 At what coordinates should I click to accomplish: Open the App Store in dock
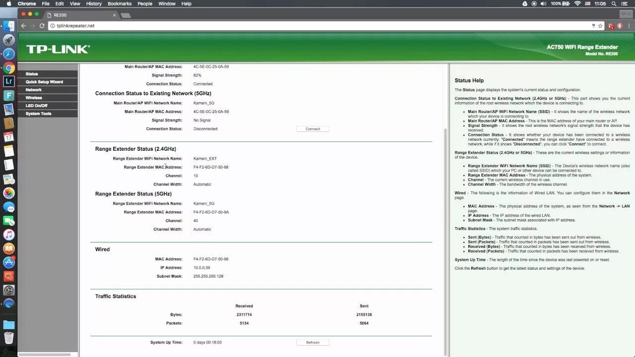click(8, 262)
